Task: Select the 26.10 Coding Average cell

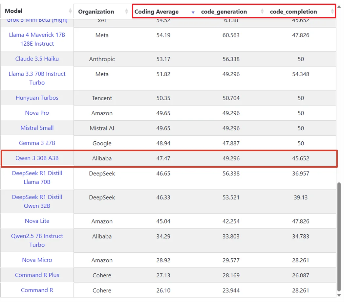Action: point(163,290)
